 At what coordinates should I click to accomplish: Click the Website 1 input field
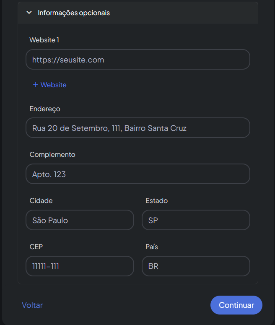click(x=137, y=60)
